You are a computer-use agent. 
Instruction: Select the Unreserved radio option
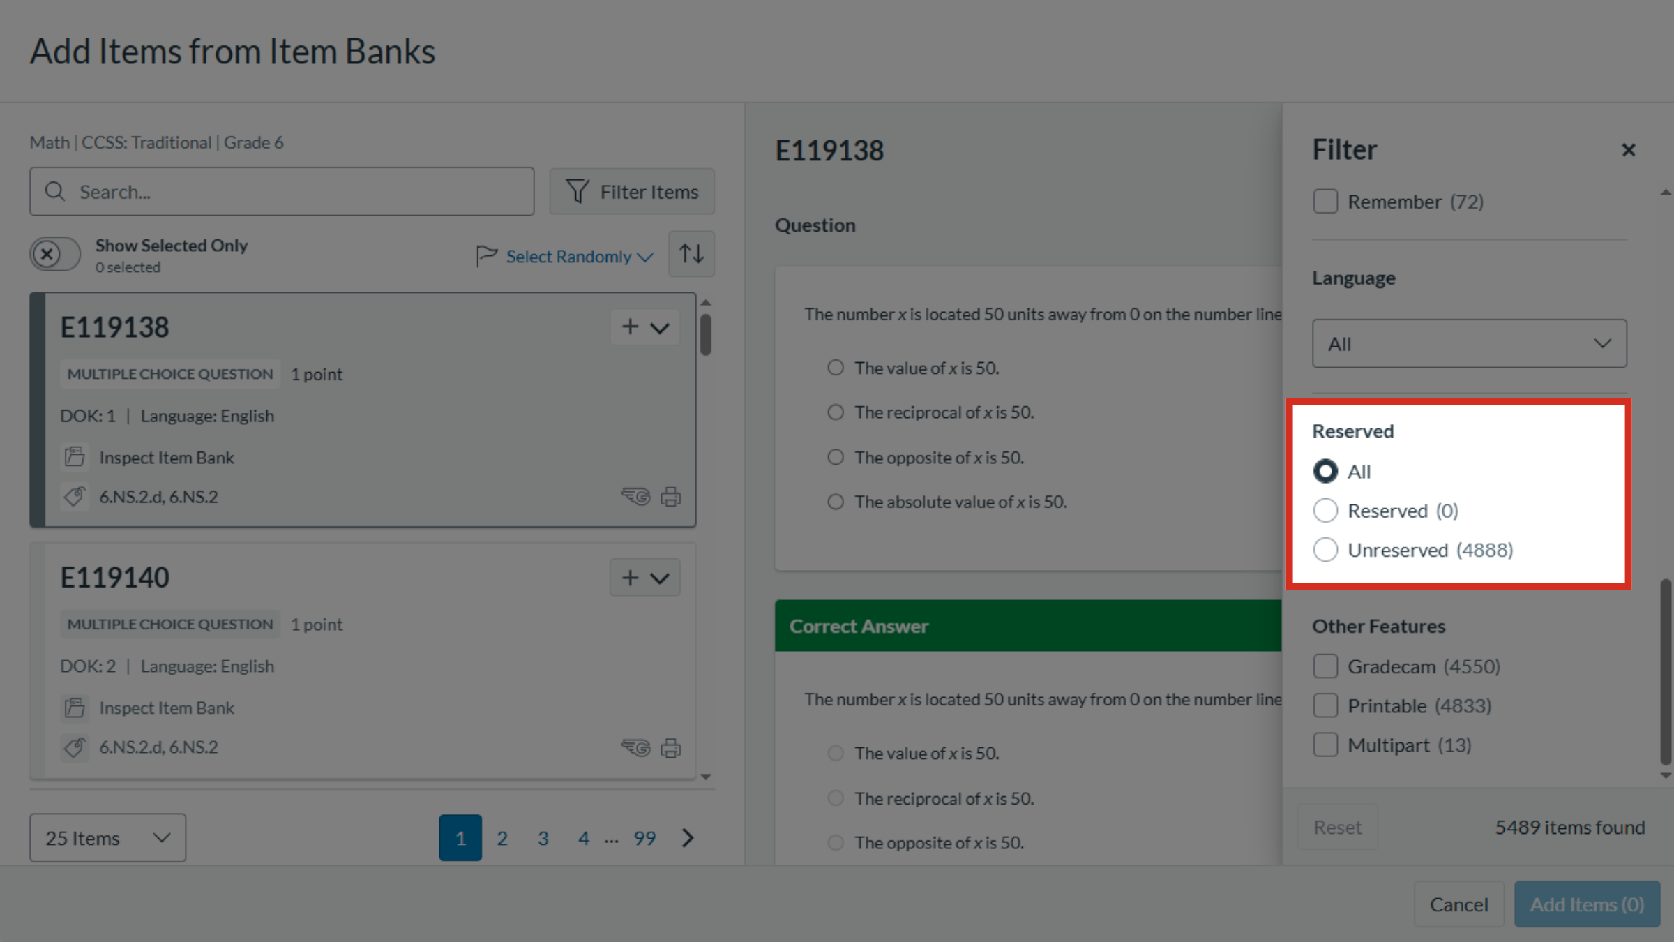(1325, 550)
